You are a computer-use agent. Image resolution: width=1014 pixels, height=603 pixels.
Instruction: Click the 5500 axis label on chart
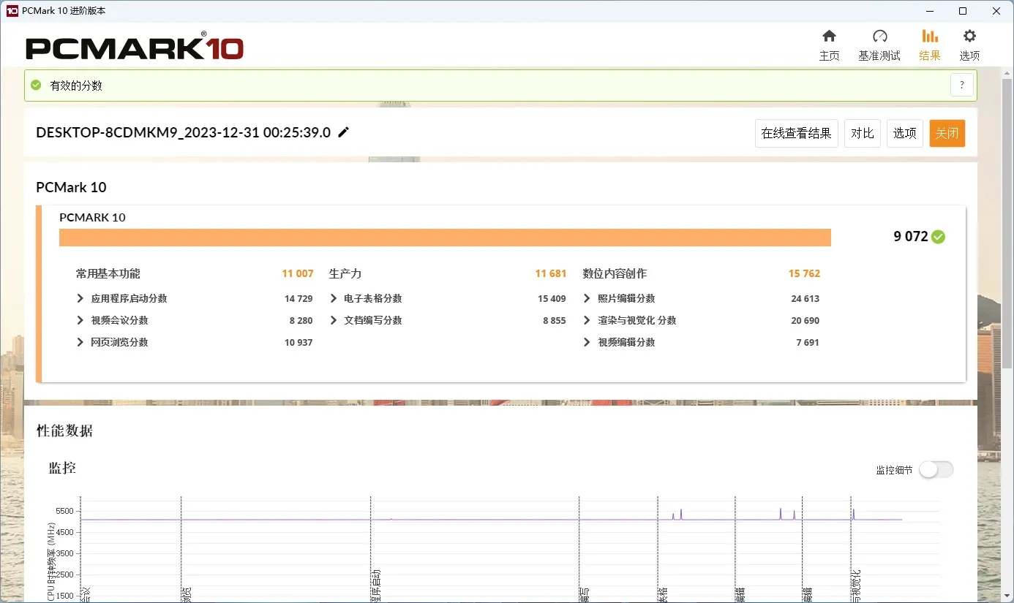click(64, 511)
